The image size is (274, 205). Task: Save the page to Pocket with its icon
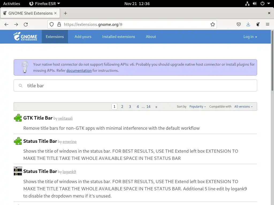pyautogui.click(x=238, y=24)
